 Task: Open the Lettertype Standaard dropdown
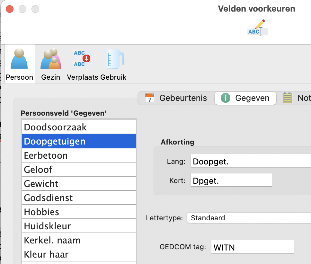pos(249,218)
